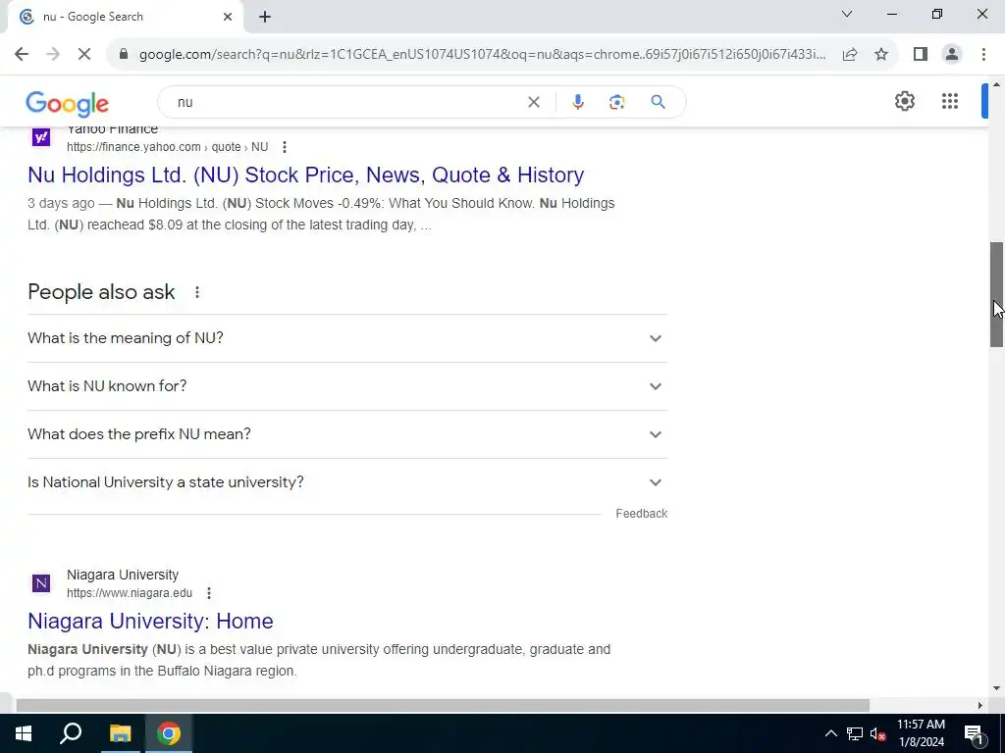Click the Yahoo Finance favicon
This screenshot has width=1005, height=753.
[x=41, y=137]
